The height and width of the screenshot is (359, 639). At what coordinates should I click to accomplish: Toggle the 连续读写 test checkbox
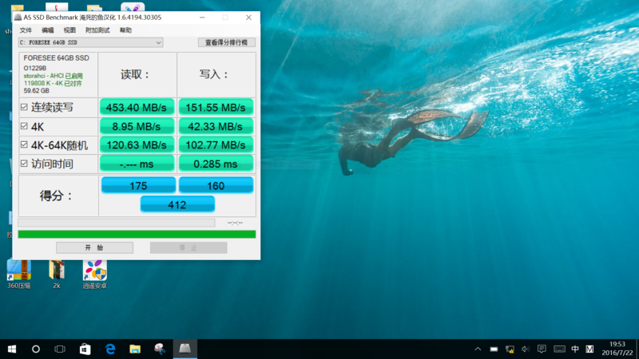24,107
